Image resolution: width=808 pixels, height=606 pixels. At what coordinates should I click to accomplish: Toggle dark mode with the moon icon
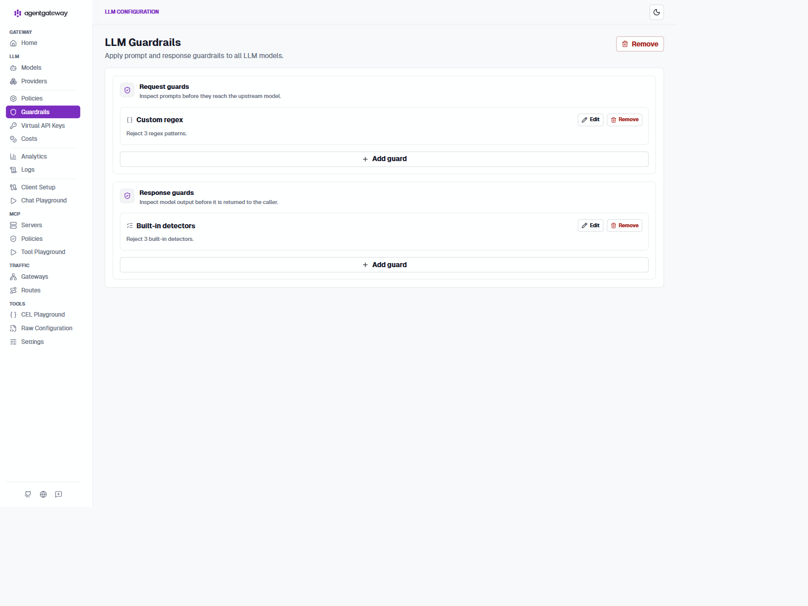coord(656,12)
